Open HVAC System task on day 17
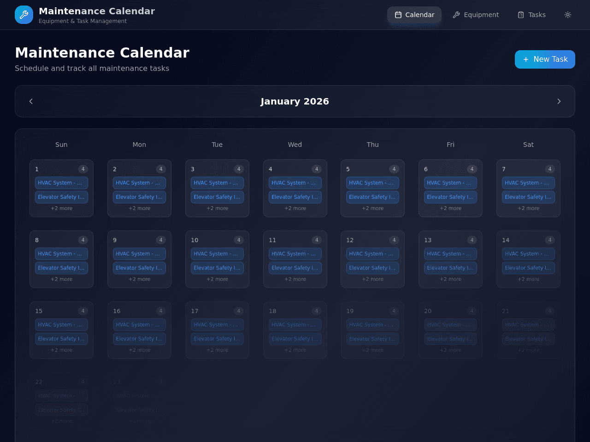 click(217, 325)
